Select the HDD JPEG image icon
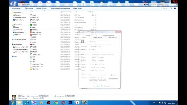Viewport: 187px width, 105px height. click(x=31, y=27)
